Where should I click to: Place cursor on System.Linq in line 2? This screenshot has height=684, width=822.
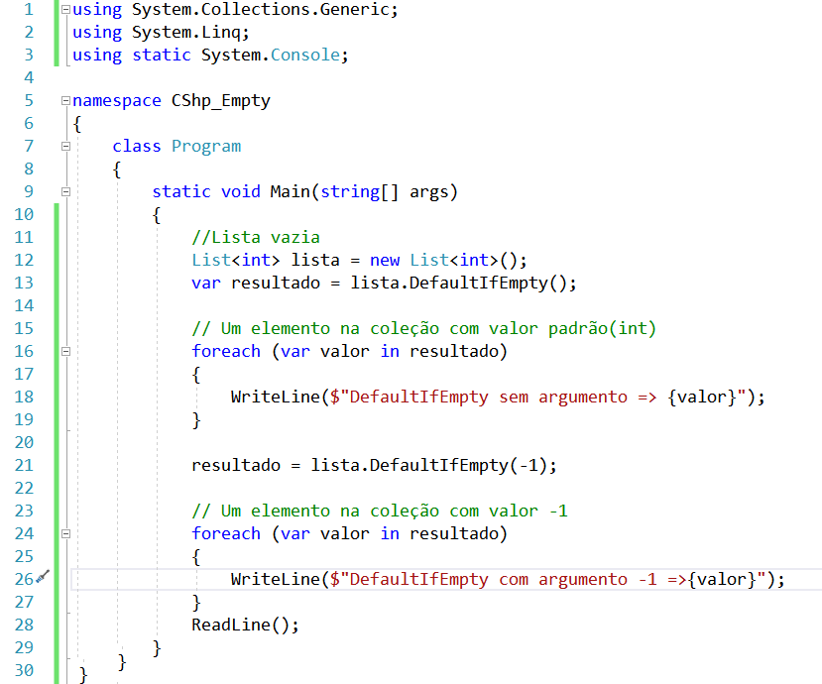[x=186, y=33]
